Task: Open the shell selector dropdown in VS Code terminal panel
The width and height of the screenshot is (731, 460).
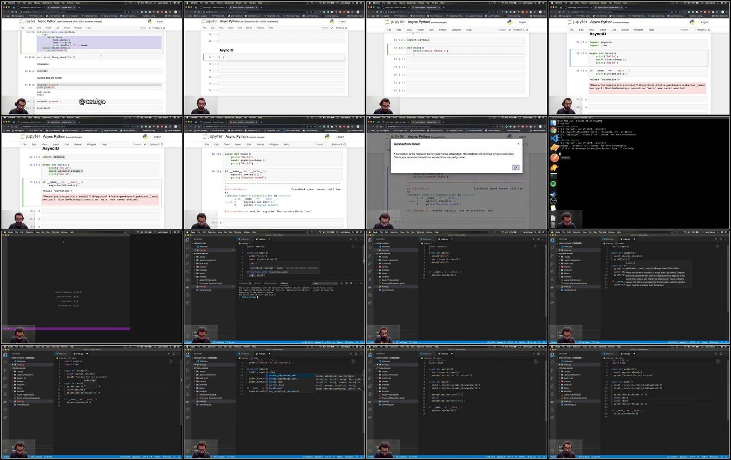Action: [324, 283]
